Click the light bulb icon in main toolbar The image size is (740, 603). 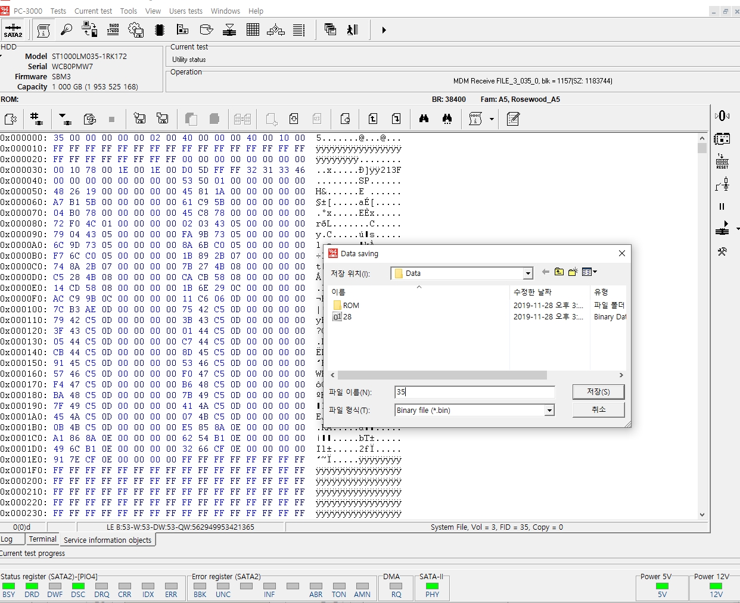(66, 30)
